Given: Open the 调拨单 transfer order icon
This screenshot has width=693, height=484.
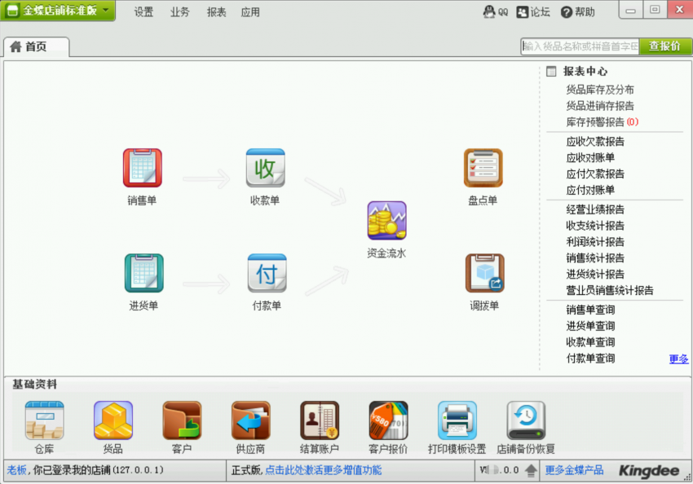Looking at the screenshot, I should point(484,273).
